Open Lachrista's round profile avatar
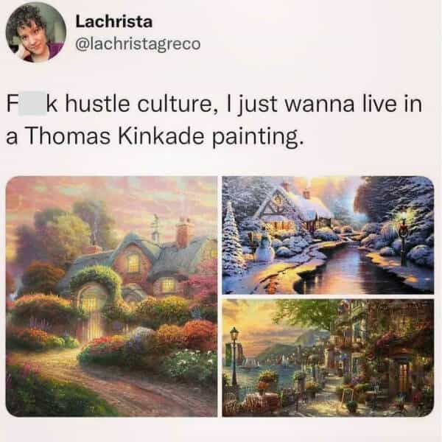 coord(36,32)
